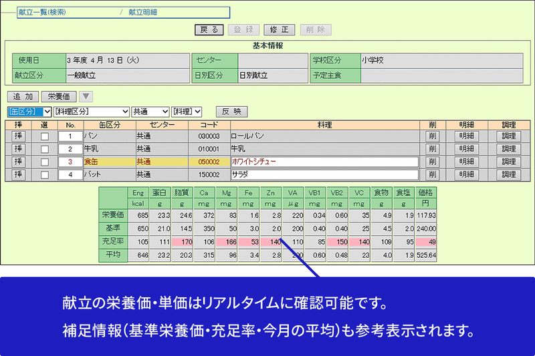Viewport: 535px width, 356px height.
Task: Open the 栄養価 nutrition values button
Action: (x=59, y=96)
